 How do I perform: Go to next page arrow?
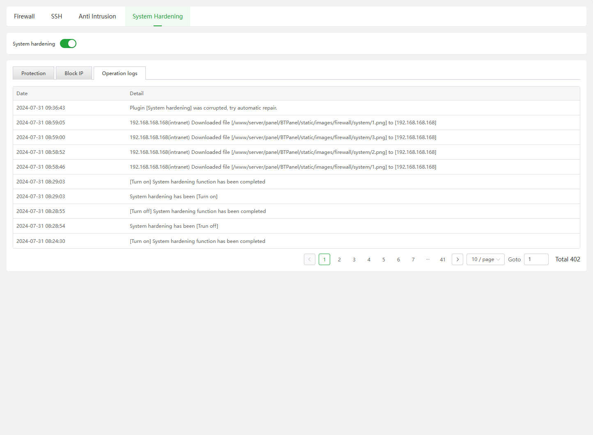point(457,259)
